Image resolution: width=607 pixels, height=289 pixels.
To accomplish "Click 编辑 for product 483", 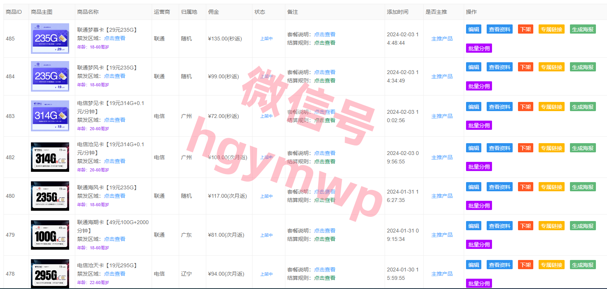I will (x=474, y=107).
